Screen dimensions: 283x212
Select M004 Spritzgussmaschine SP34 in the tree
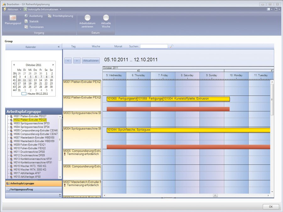(x=31, y=127)
